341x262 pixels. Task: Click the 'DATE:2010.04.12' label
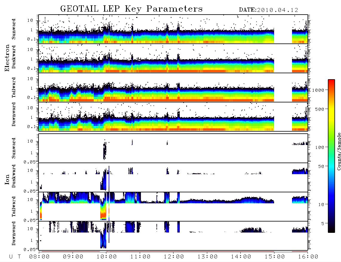pos(268,10)
